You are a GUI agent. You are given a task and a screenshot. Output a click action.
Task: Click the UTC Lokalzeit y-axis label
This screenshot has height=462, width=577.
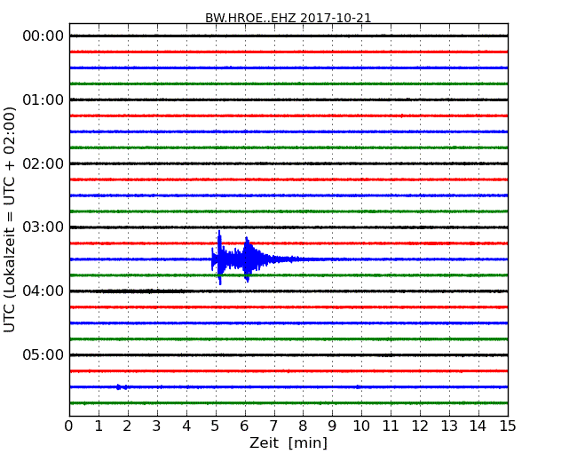[10, 219]
